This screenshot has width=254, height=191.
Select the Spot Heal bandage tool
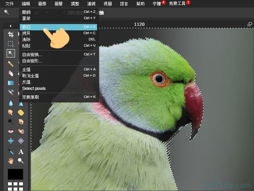coord(21,131)
